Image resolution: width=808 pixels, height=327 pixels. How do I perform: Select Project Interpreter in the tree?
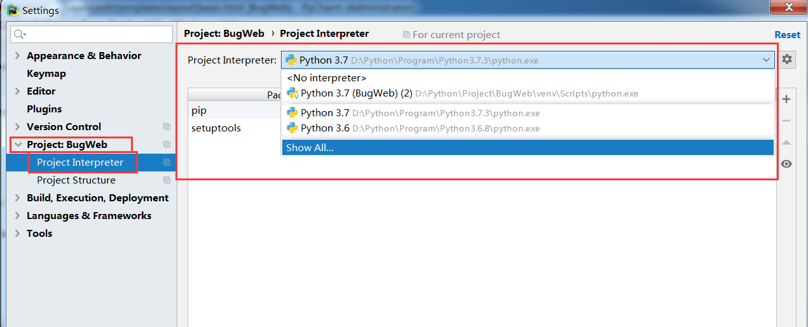click(80, 163)
